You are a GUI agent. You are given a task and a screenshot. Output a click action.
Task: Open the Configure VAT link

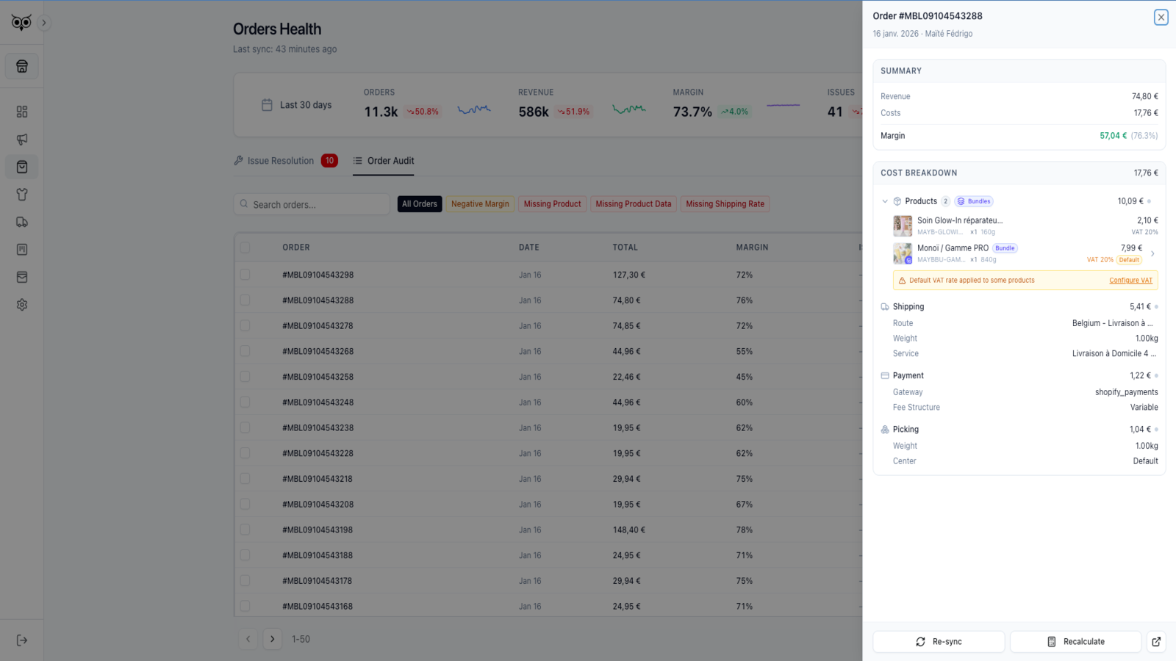click(x=1130, y=281)
